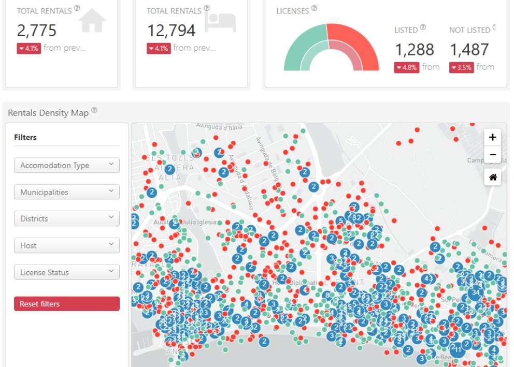
Task: Click the cluster marker labeled 34
Action: 476,292
